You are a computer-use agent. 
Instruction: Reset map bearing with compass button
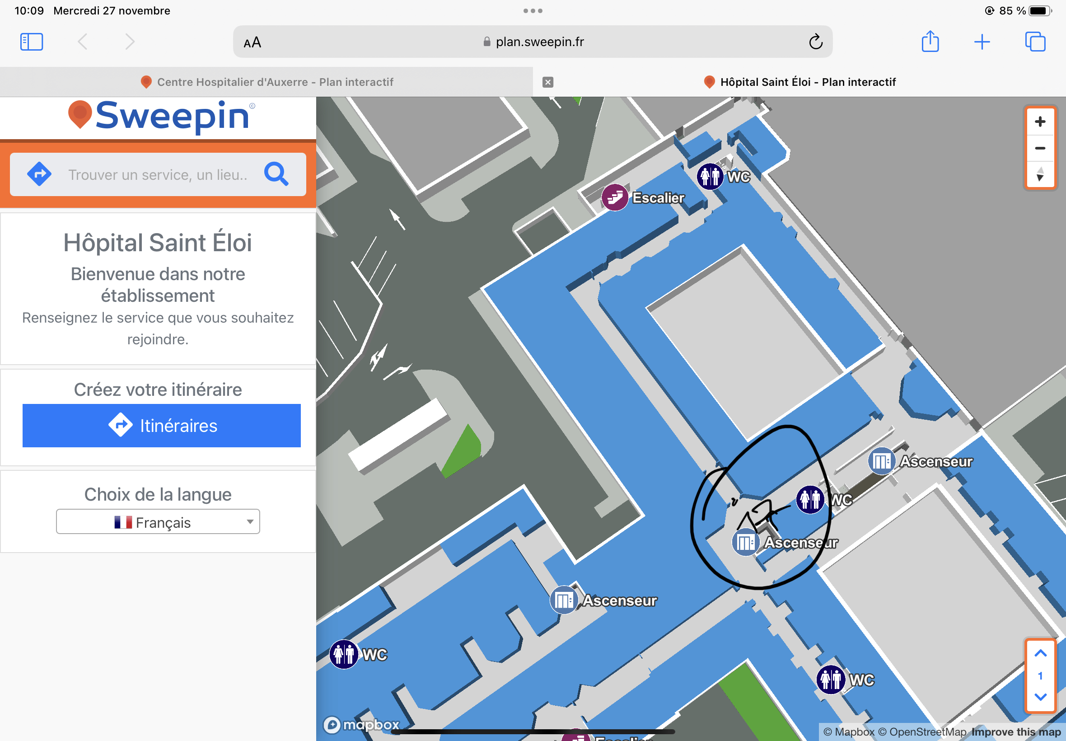click(x=1040, y=174)
